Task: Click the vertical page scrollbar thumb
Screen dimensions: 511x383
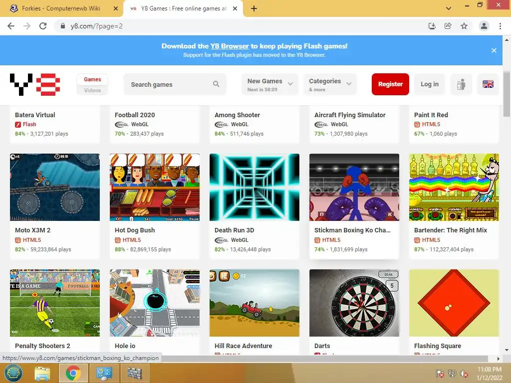Action: [x=507, y=94]
